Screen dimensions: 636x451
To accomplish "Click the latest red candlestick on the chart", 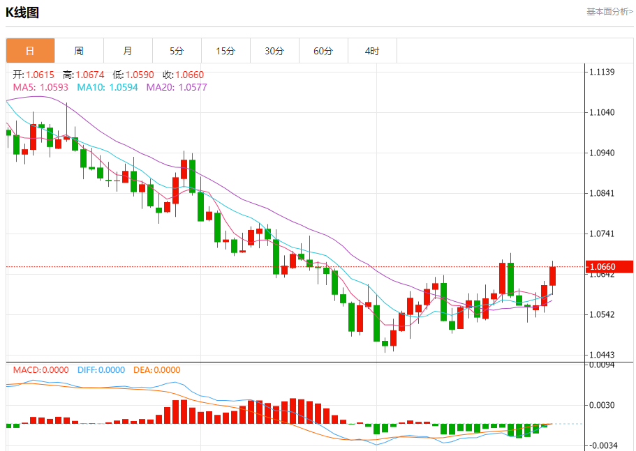I will [x=552, y=276].
